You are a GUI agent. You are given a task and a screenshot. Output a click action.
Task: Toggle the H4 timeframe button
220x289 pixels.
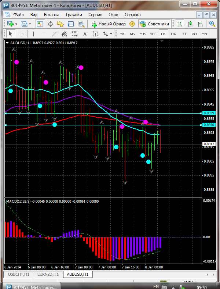pyautogui.click(x=173, y=34)
